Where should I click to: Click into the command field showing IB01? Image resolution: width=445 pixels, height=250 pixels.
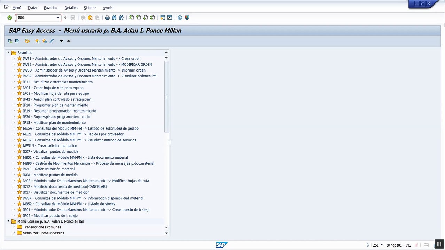click(36, 18)
